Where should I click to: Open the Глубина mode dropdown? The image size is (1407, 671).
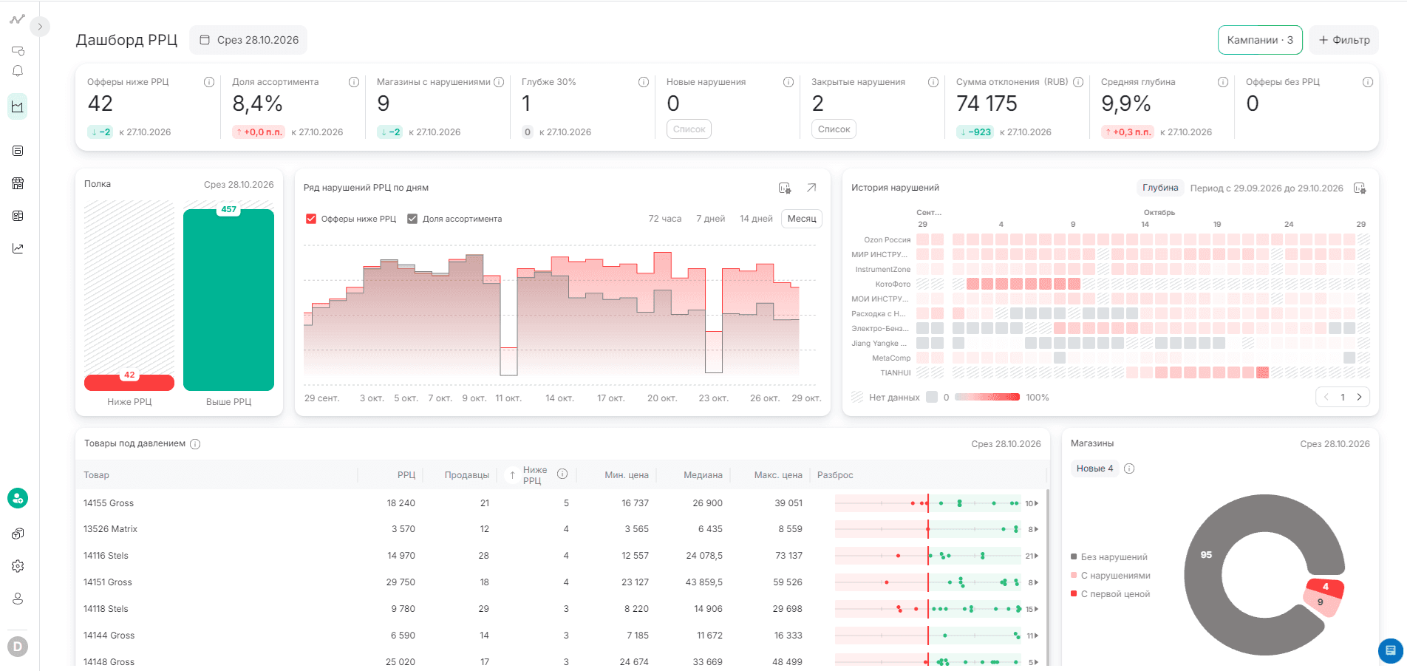1160,188
